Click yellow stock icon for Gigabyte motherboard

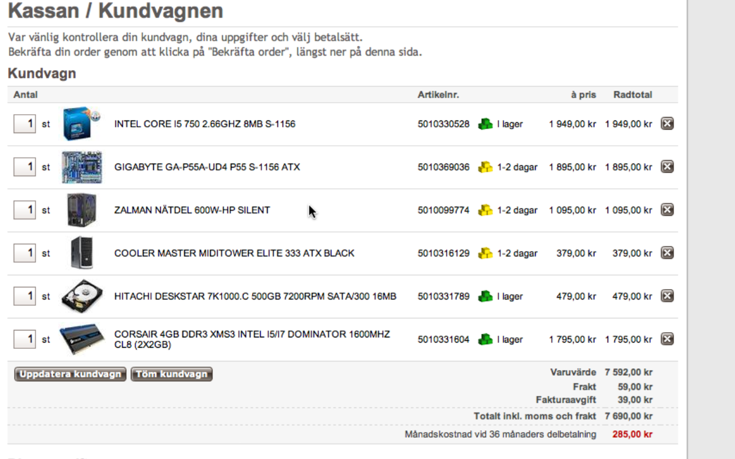(485, 167)
